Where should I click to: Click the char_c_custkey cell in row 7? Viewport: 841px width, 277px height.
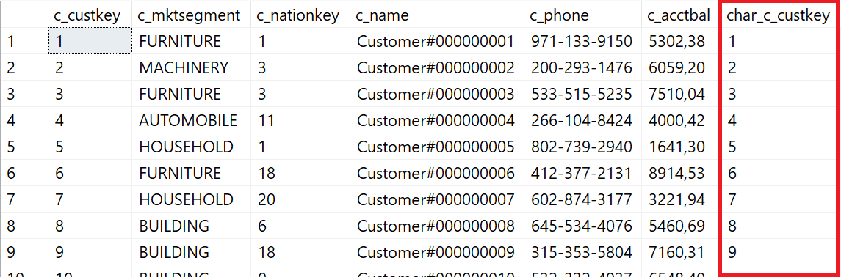(x=779, y=199)
